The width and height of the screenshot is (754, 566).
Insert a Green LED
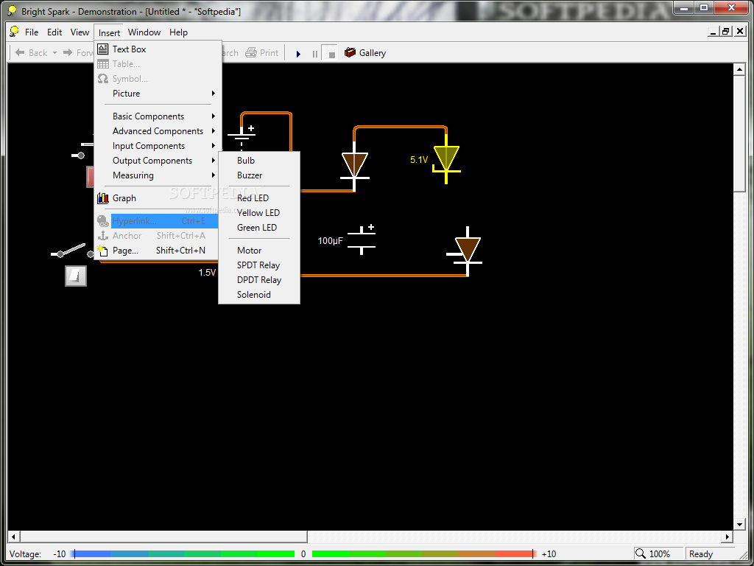[259, 227]
